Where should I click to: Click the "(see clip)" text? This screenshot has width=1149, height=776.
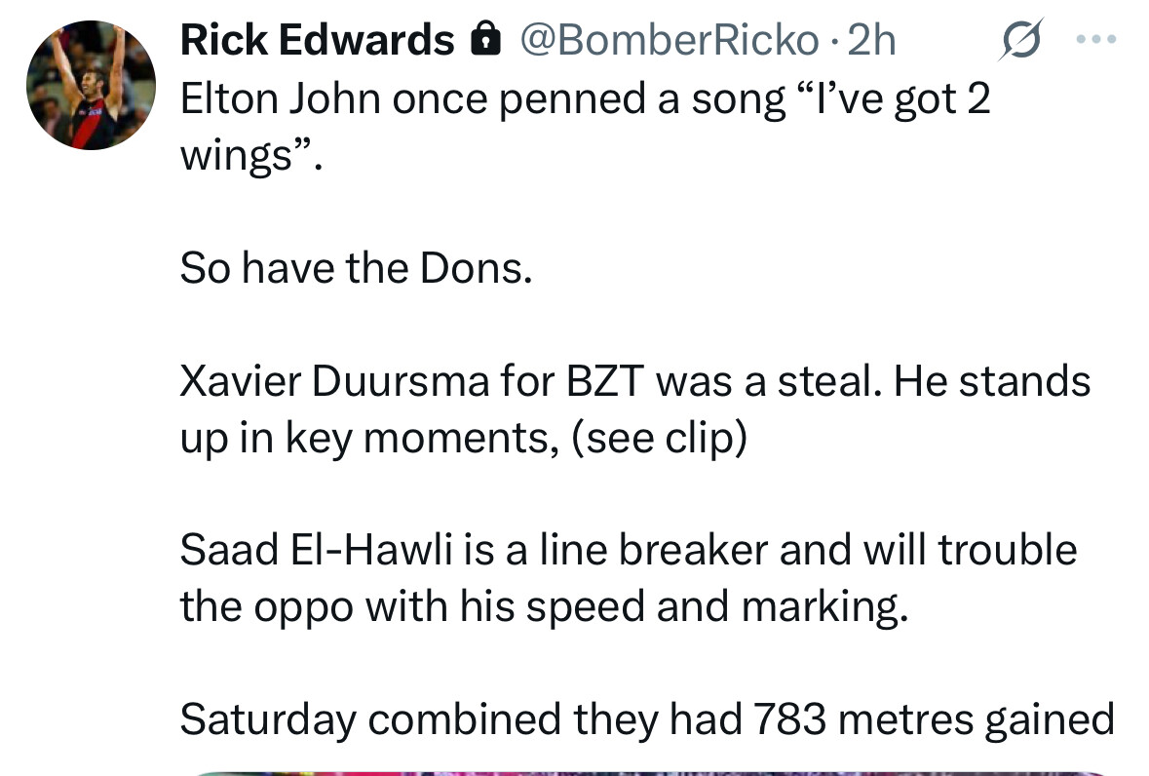point(659,439)
